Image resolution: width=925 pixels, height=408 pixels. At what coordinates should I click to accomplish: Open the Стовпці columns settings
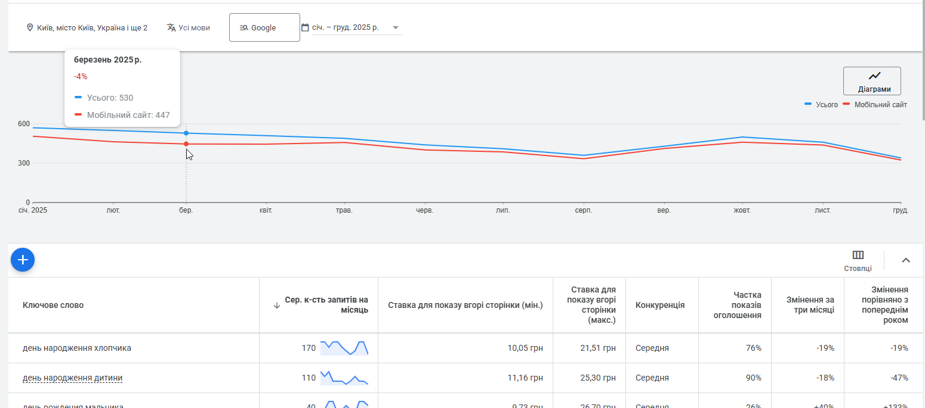(858, 260)
